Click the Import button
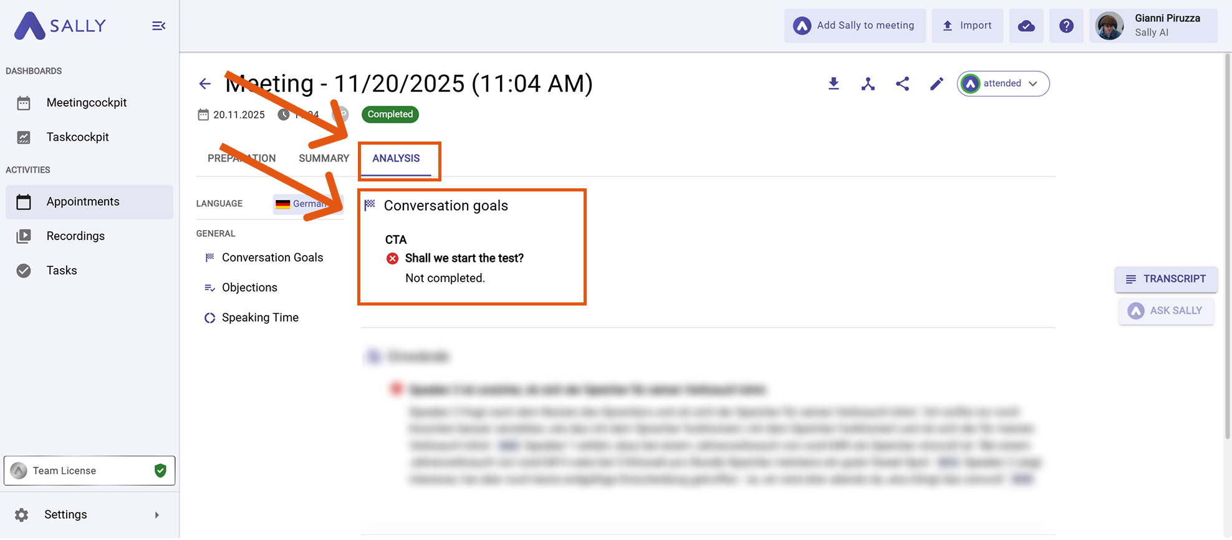1232x540 pixels. click(967, 26)
